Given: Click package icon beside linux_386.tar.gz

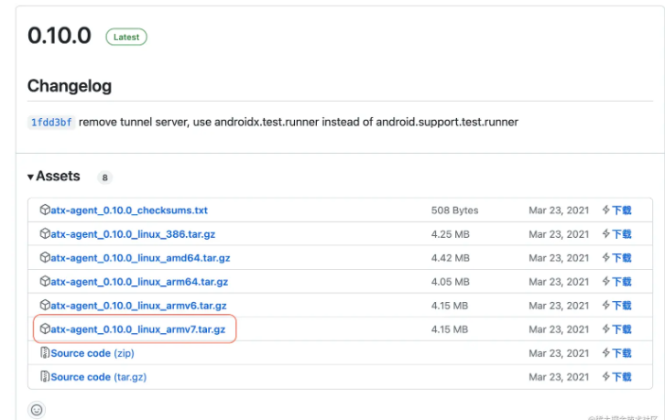Looking at the screenshot, I should point(45,233).
